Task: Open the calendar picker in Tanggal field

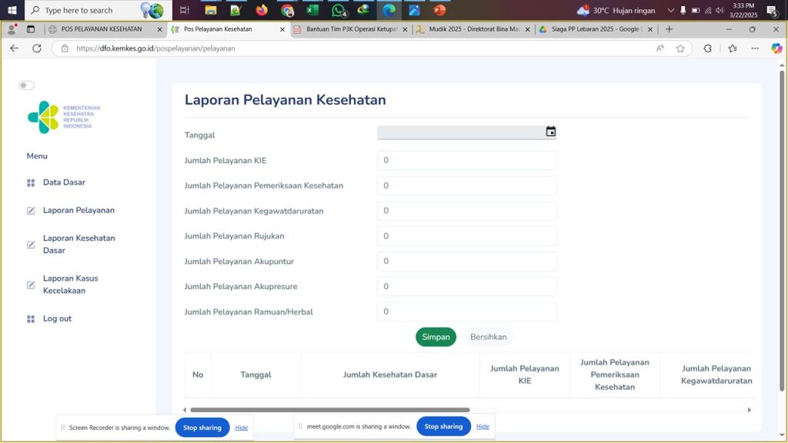Action: tap(550, 132)
